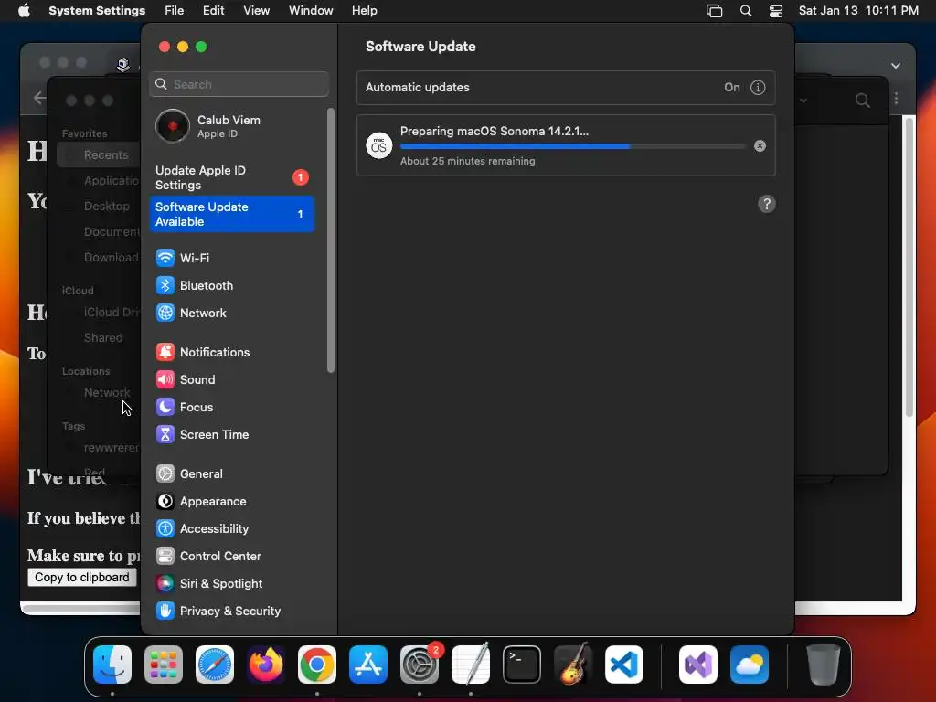Click browser back arrow in background window
This screenshot has height=702, width=936.
(x=39, y=98)
